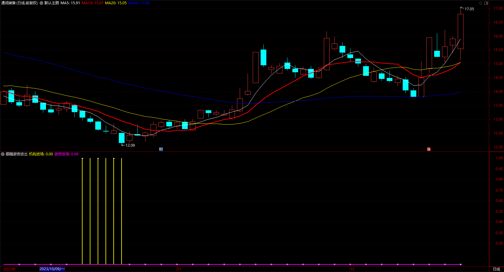Image resolution: width=504 pixels, height=272 pixels.
Task: Click the 游资进场: 0.00 value label
Action: 67,154
